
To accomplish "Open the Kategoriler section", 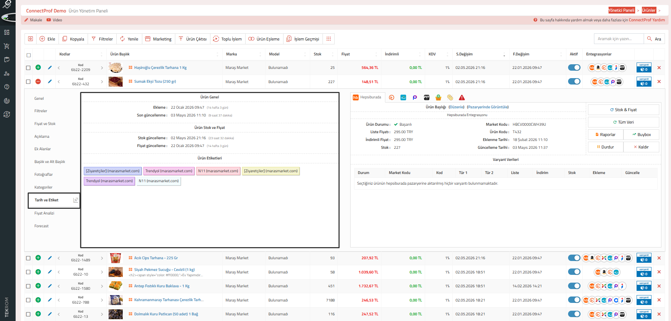I will pos(43,187).
